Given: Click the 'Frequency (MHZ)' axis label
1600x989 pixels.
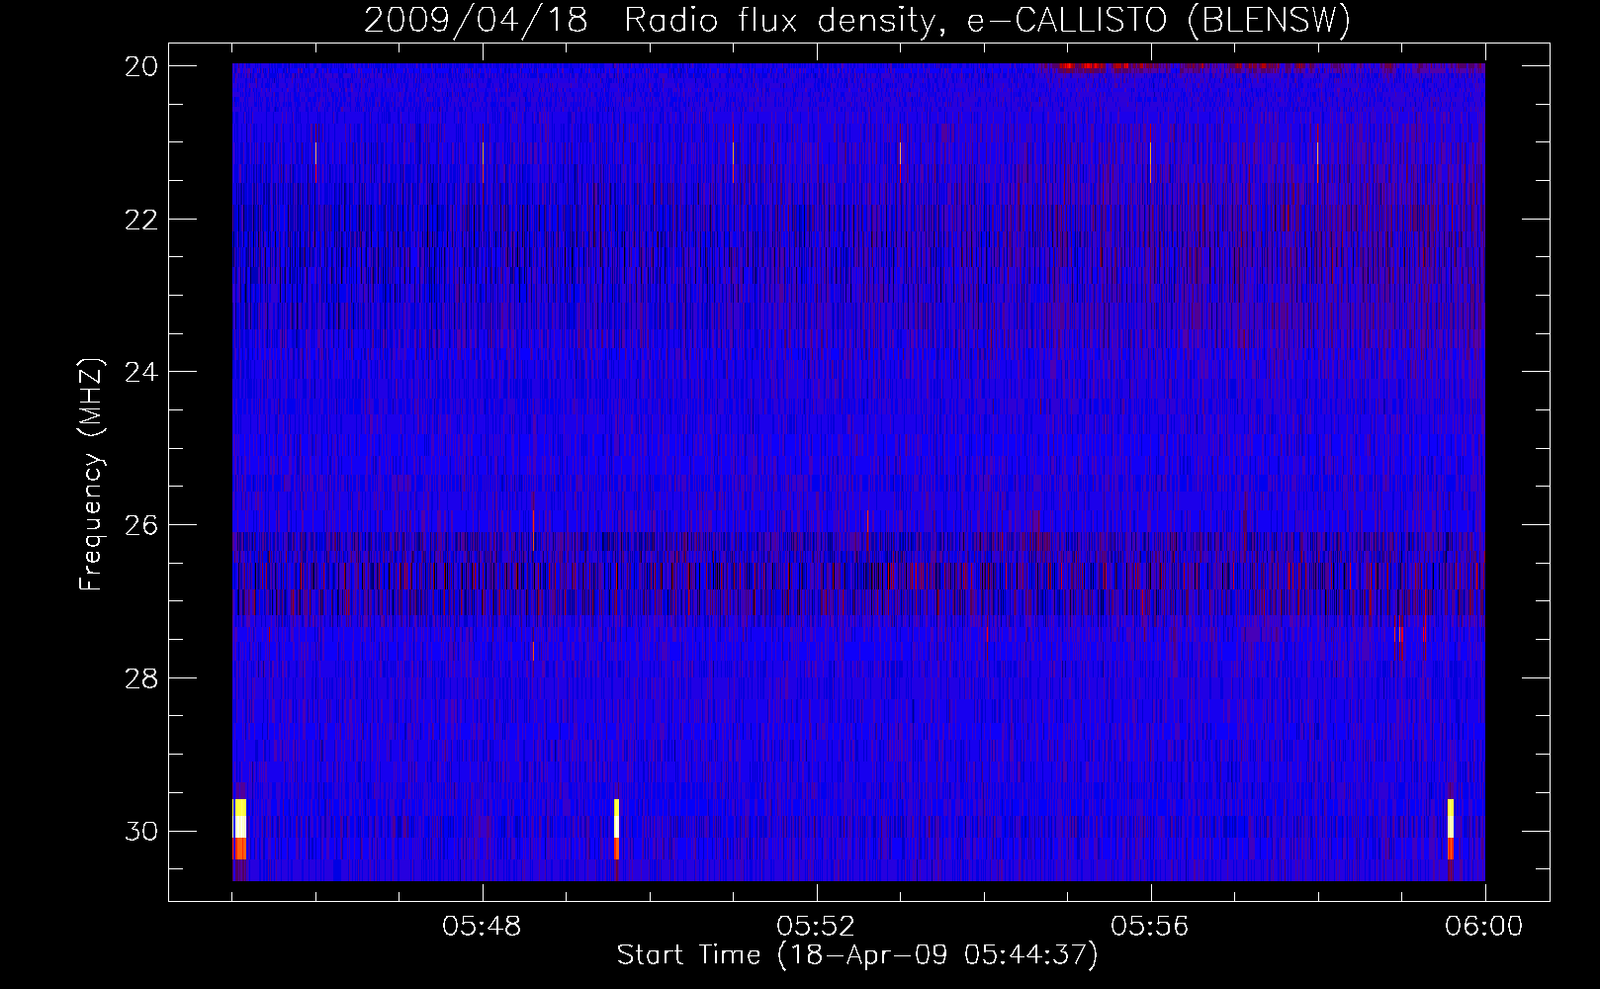Looking at the screenshot, I should coord(91,475).
